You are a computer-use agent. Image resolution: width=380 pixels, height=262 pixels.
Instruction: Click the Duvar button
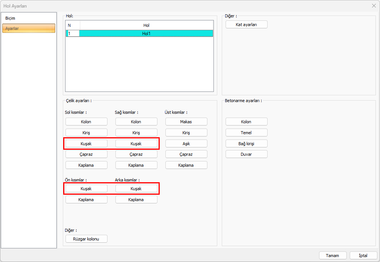[x=246, y=154]
